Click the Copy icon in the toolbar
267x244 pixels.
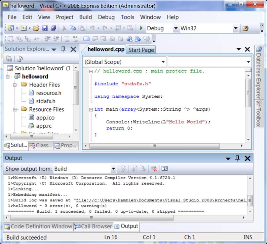click(x=73, y=28)
